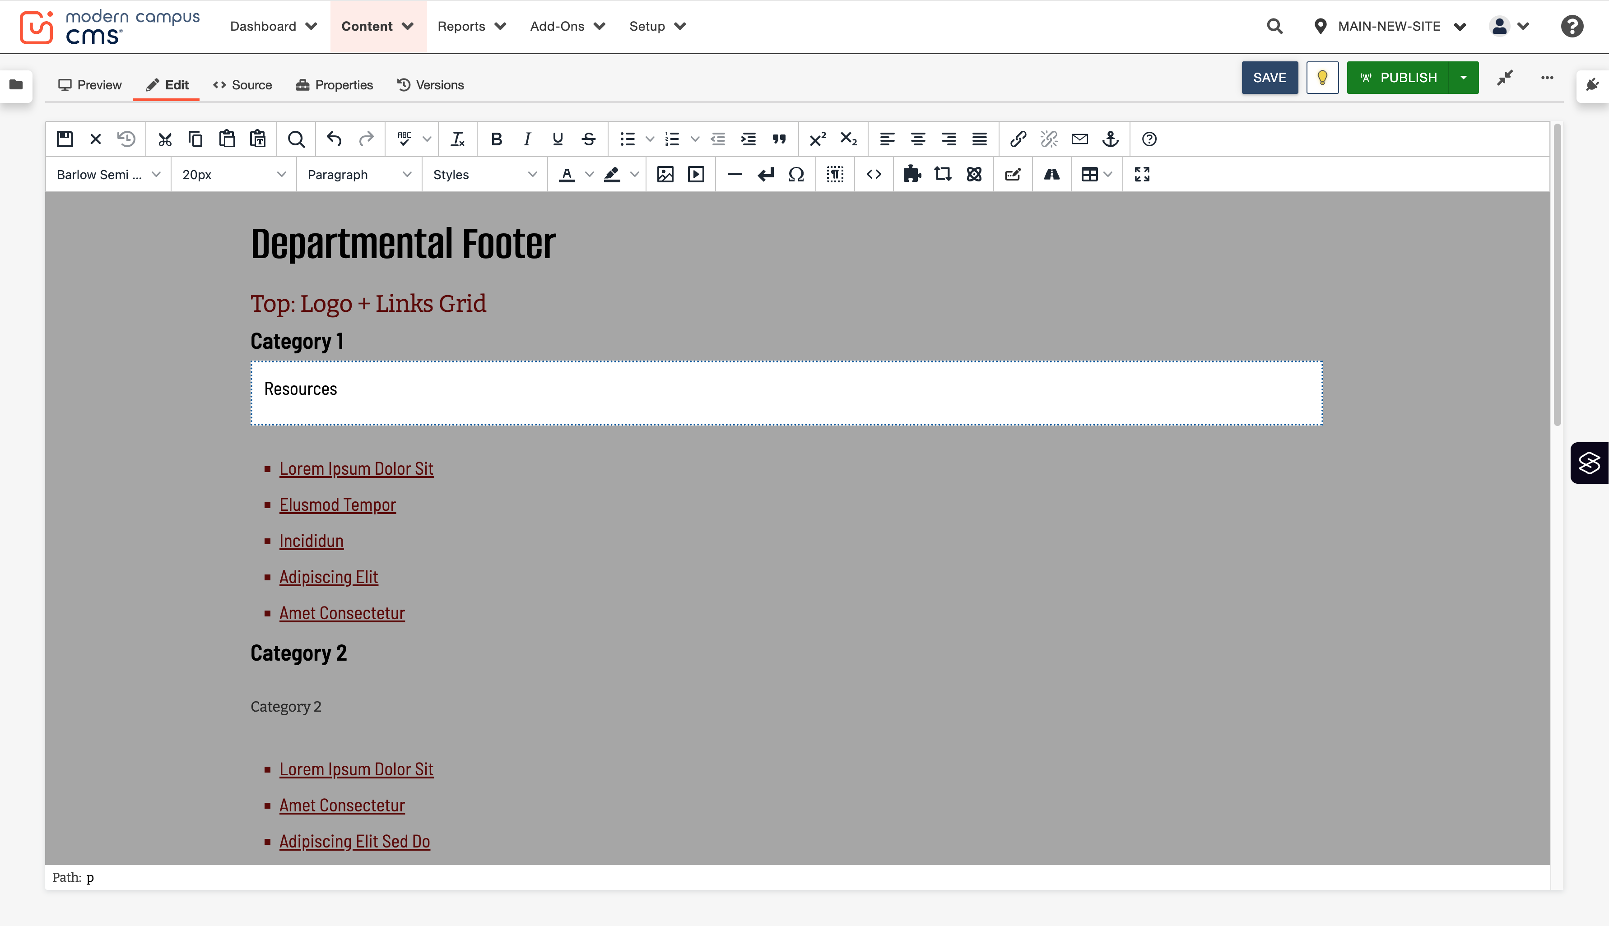Switch to the Versions tab

(431, 84)
